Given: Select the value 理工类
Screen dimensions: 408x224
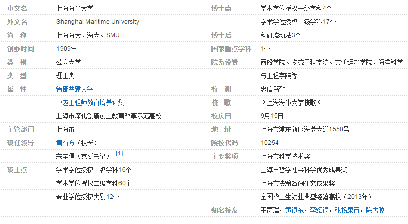Looking at the screenshot, I should (x=65, y=76).
